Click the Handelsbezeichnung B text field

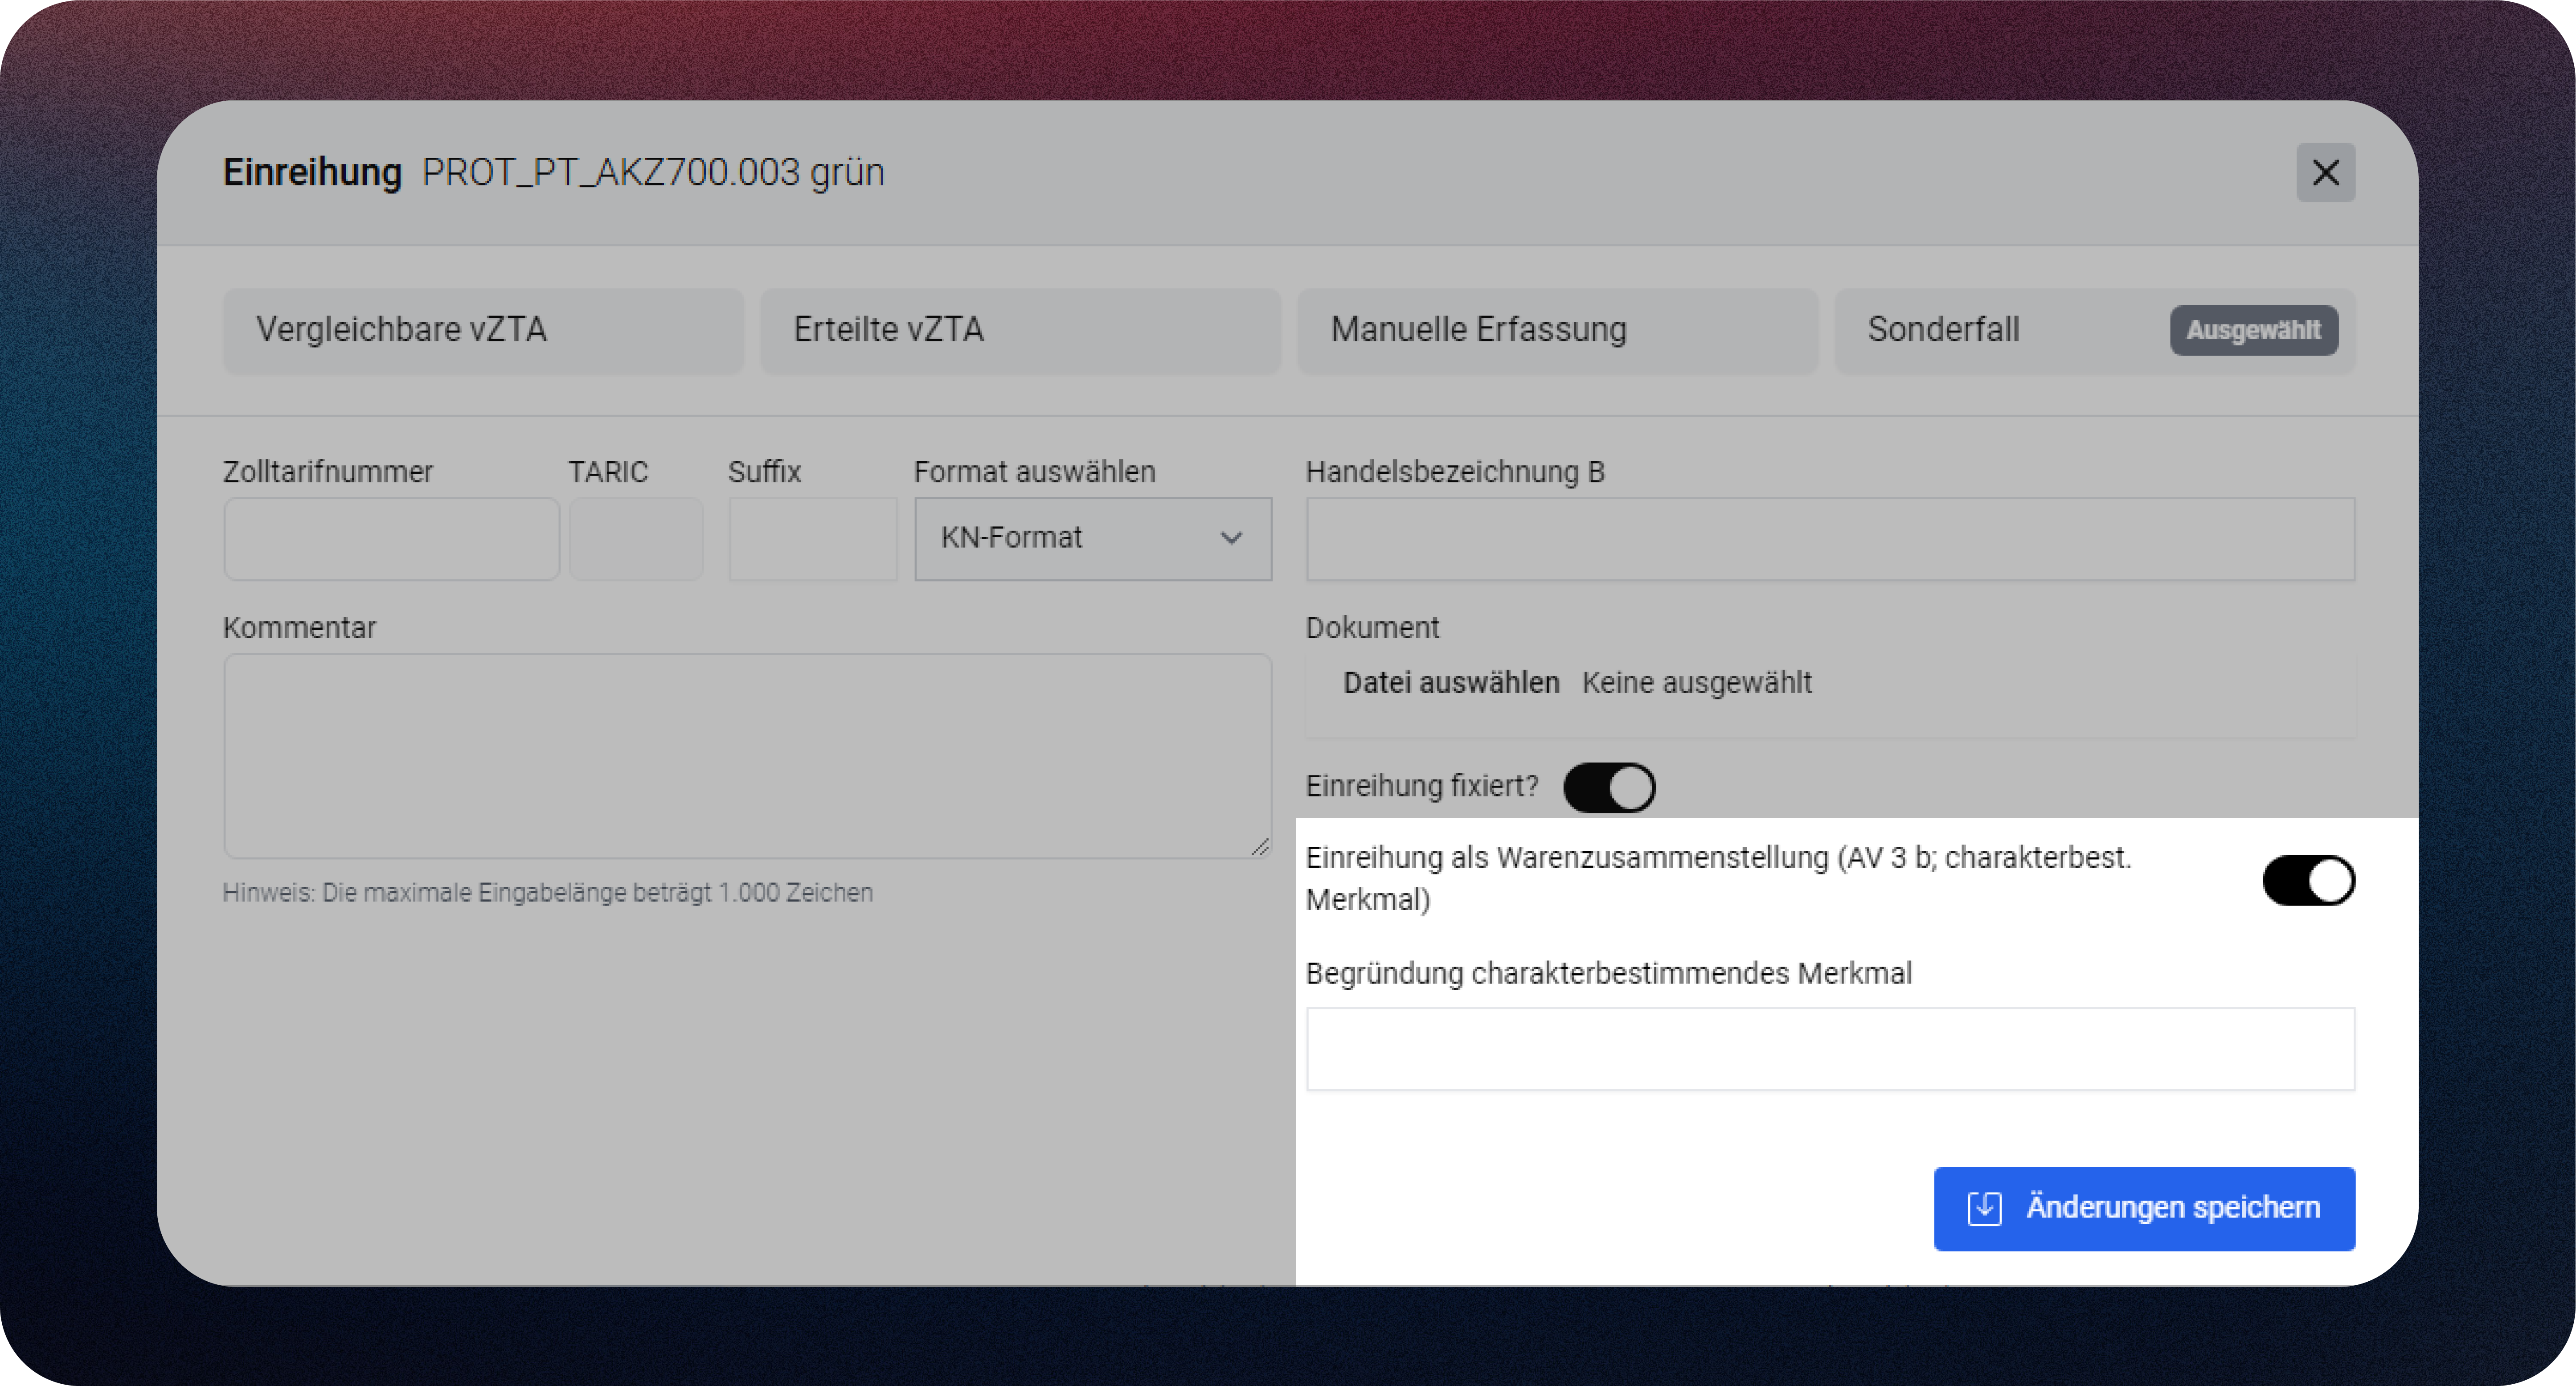[x=1829, y=539]
